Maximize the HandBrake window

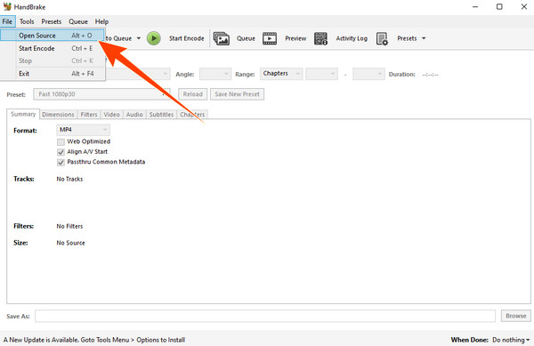click(499, 6)
